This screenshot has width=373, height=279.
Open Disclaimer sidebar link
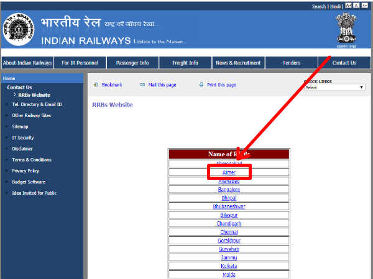[x=22, y=149]
